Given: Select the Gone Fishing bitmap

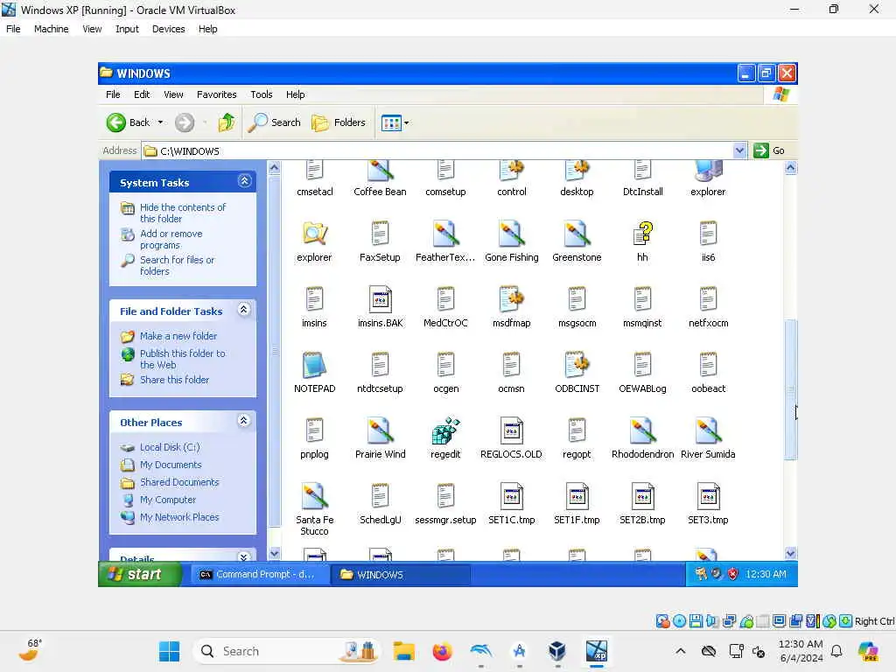Looking at the screenshot, I should coord(511,233).
